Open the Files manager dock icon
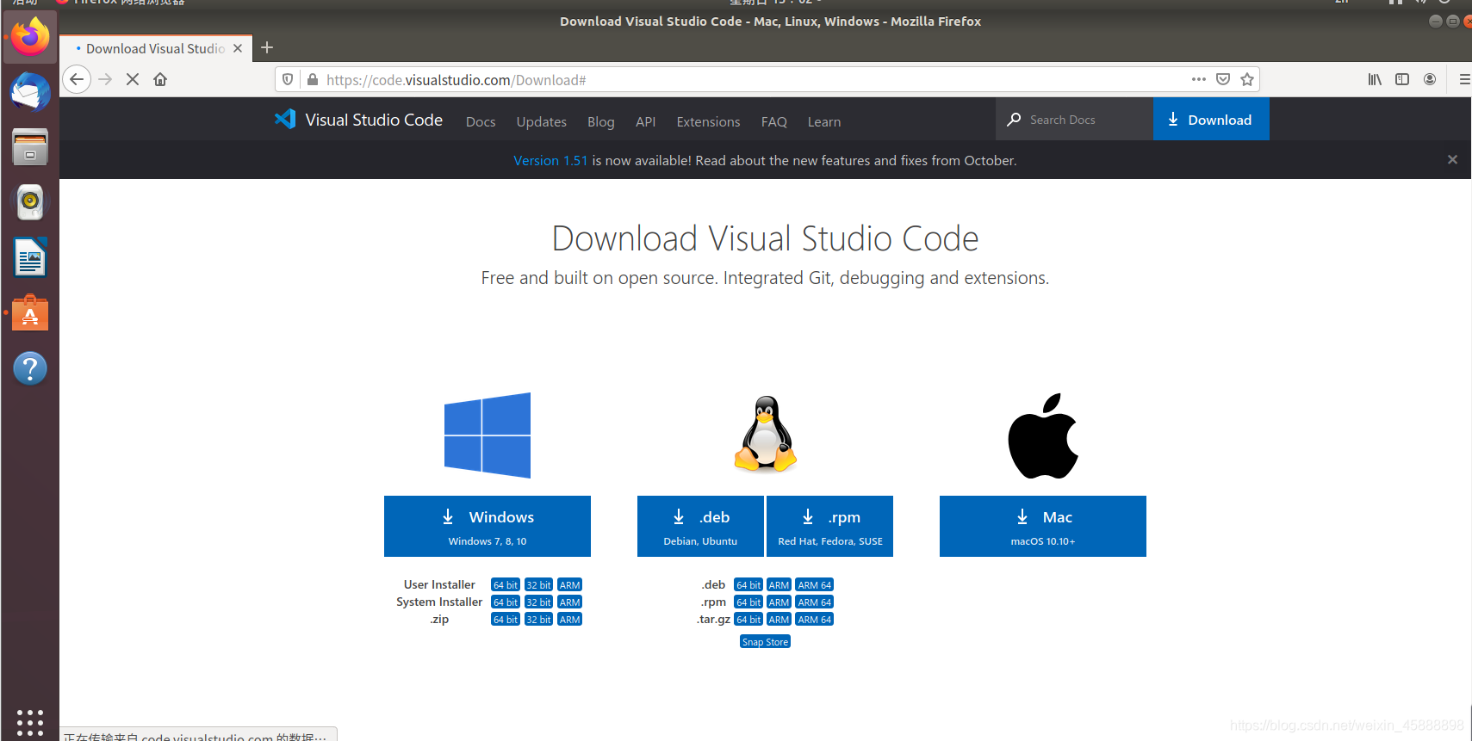 [30, 147]
